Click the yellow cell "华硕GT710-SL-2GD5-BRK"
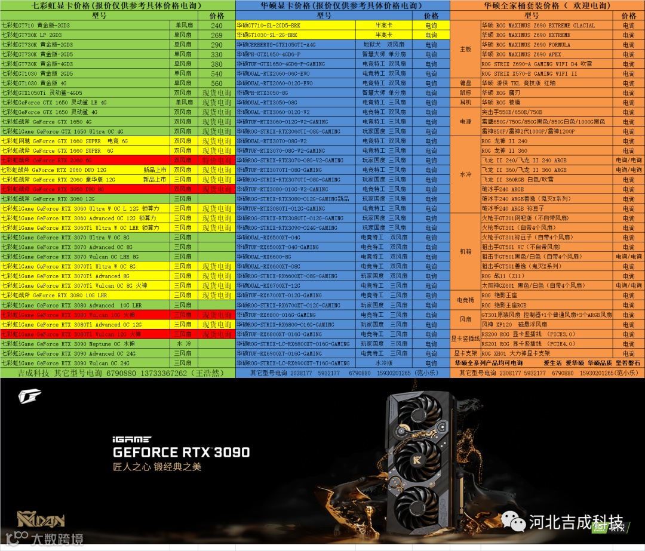This screenshot has height=551, width=645. click(x=296, y=26)
